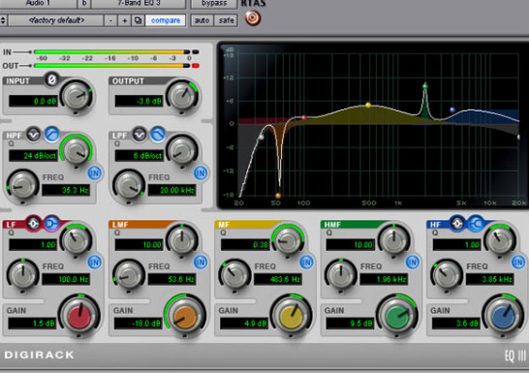Select previous preset with minus button
This screenshot has height=373, width=529.
tap(110, 20)
